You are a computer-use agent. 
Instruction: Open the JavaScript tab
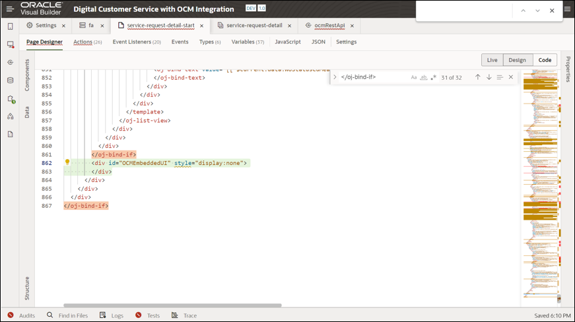click(288, 42)
